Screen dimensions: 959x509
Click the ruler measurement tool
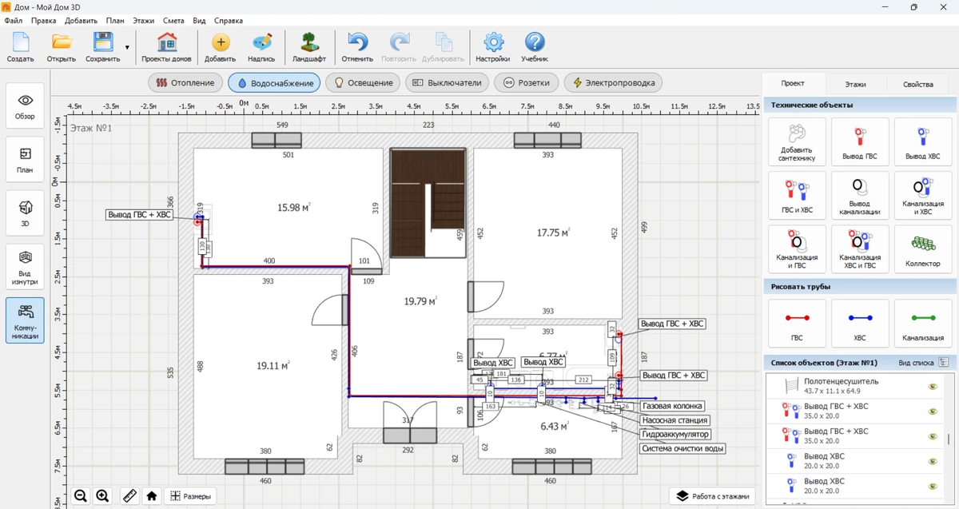[129, 496]
